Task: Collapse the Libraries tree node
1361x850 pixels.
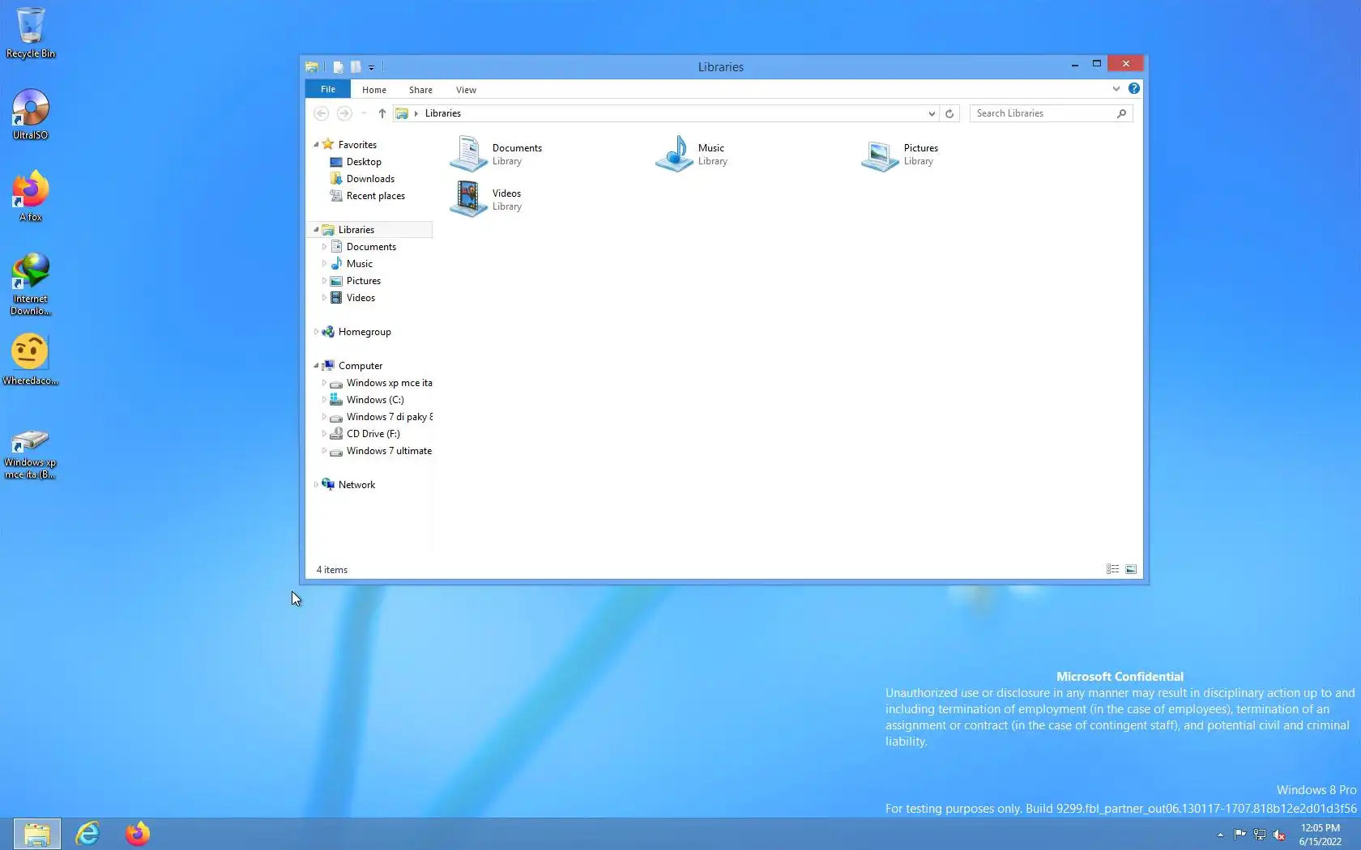Action: (x=316, y=230)
